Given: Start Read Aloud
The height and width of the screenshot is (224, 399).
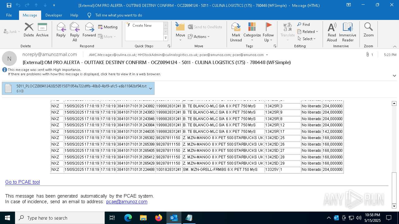Looking at the screenshot, I should (332, 32).
